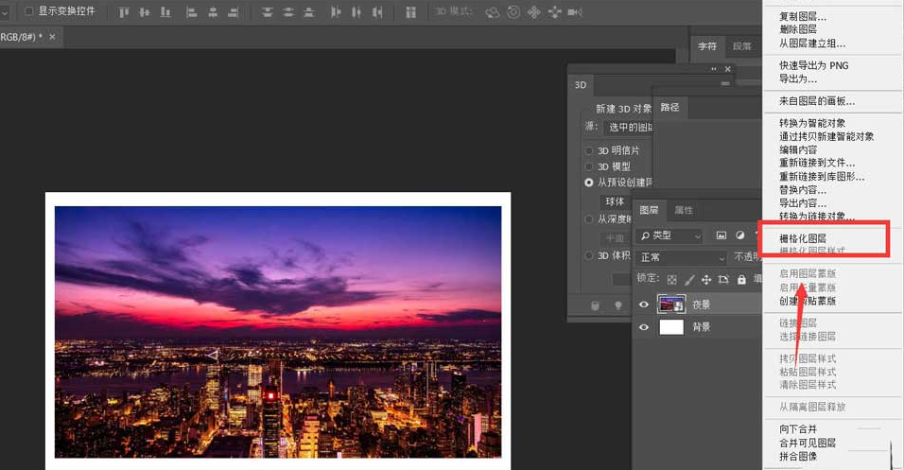Switch to the 属性 panel tab
This screenshot has height=470, width=904.
683,210
